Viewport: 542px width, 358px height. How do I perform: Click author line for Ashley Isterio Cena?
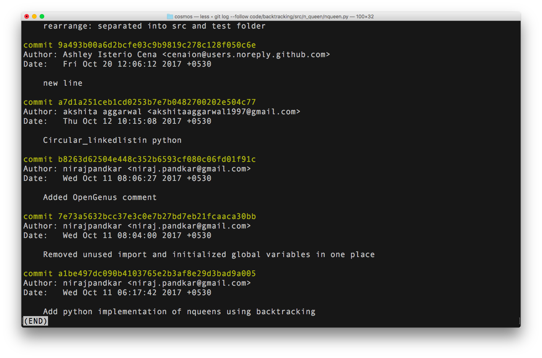click(176, 54)
